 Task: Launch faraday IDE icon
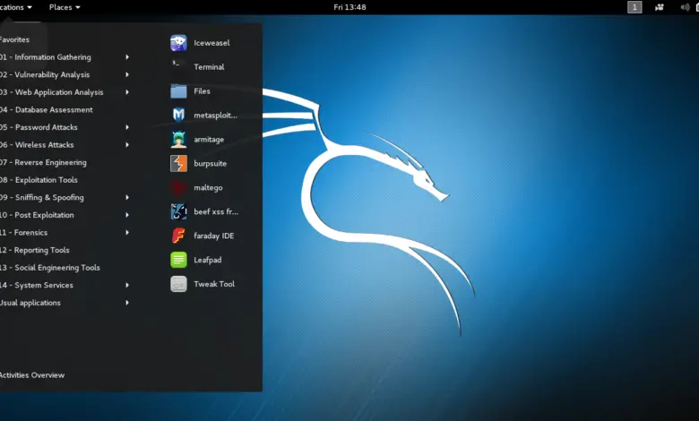(x=178, y=236)
